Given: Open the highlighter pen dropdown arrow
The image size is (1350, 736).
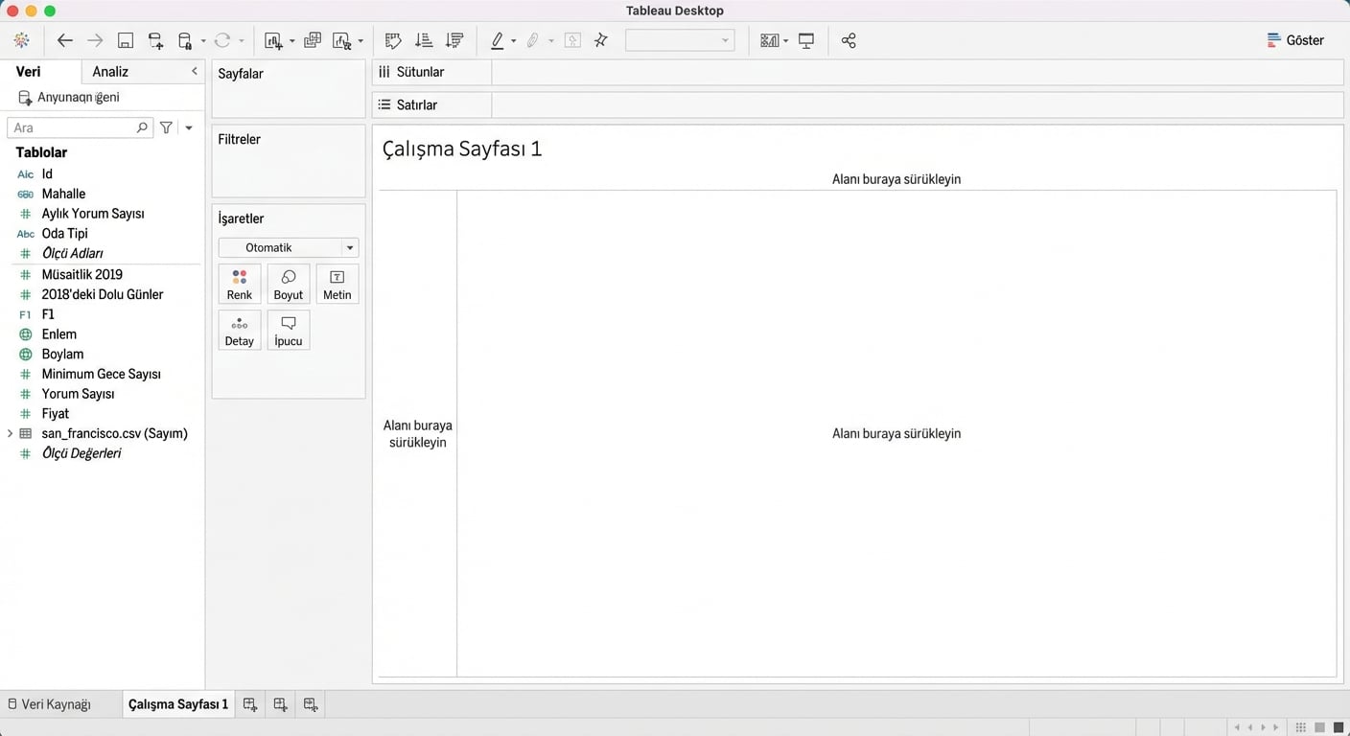Looking at the screenshot, I should [x=514, y=41].
